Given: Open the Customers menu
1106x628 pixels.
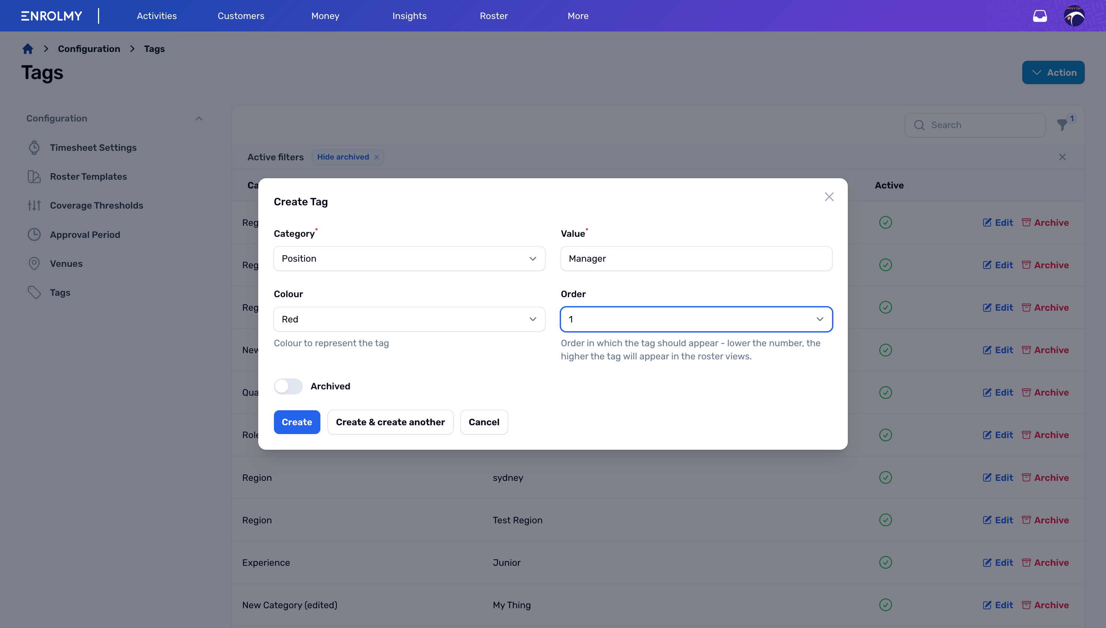Looking at the screenshot, I should (x=241, y=16).
